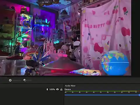Click the blurred label beside the Filters icon
Image resolution: width=140 pixels, height=105 pixels.
(x=29, y=80)
